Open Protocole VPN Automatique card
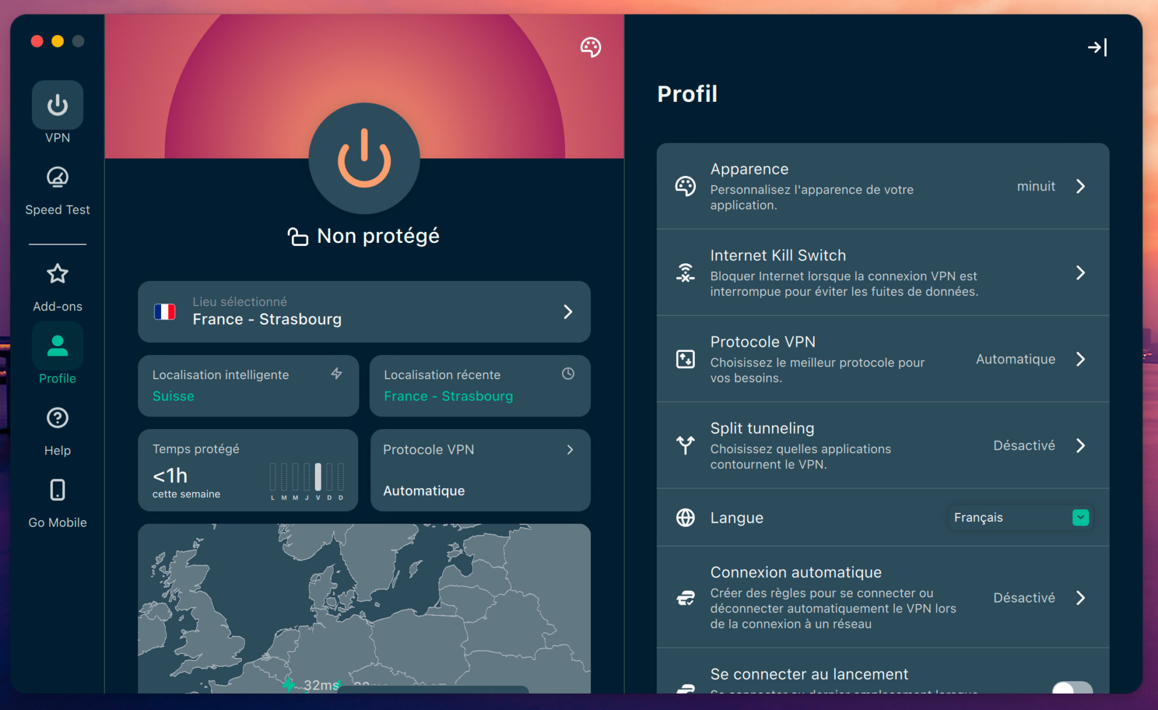The height and width of the screenshot is (710, 1158). point(479,470)
